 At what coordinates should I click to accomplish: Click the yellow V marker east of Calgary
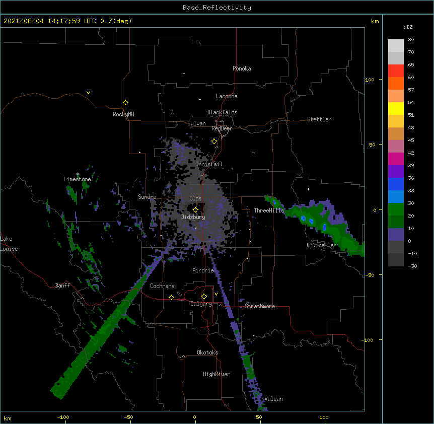[x=216, y=294]
